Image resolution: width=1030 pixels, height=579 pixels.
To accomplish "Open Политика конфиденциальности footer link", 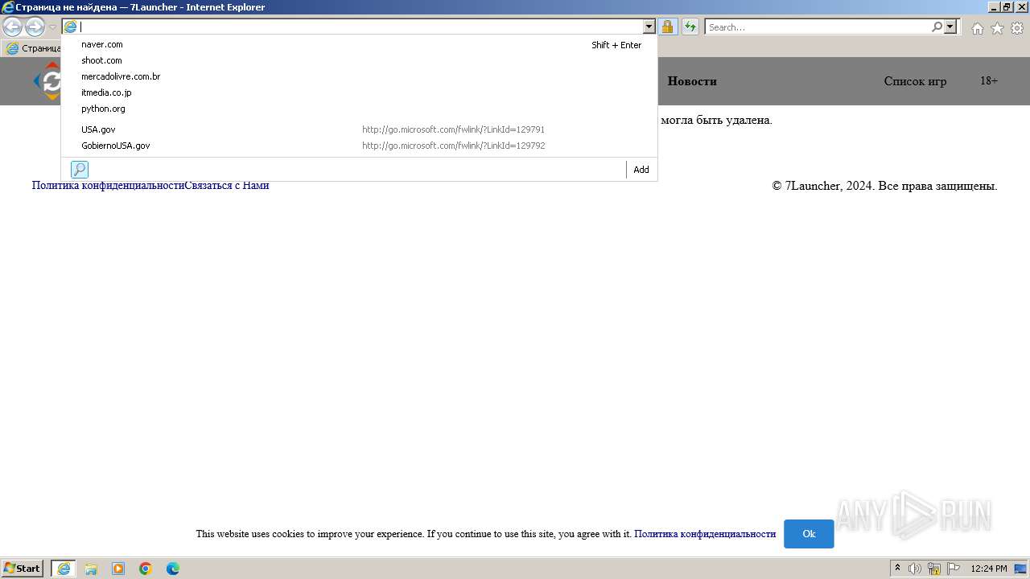I will point(108,186).
